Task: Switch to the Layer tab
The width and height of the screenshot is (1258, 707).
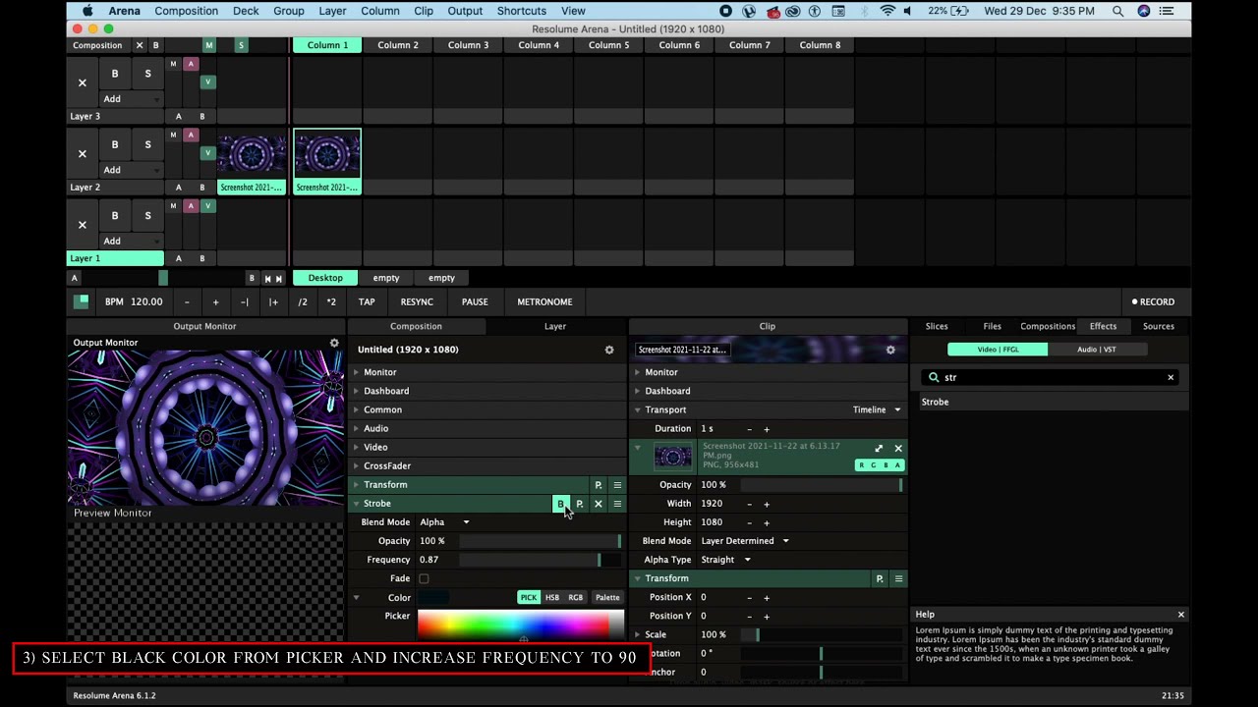Action: coord(555,326)
